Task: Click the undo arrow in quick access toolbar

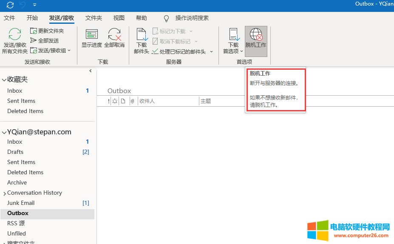Action: (x=23, y=5)
